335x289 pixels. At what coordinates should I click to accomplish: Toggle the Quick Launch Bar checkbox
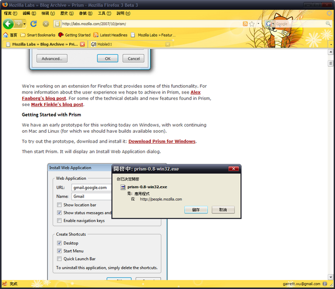click(x=59, y=259)
